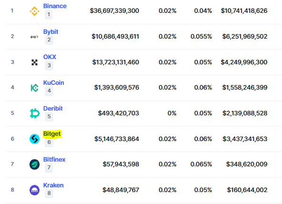The image size is (282, 204).
Task: Open the OKX exchange link
Action: (x=50, y=57)
